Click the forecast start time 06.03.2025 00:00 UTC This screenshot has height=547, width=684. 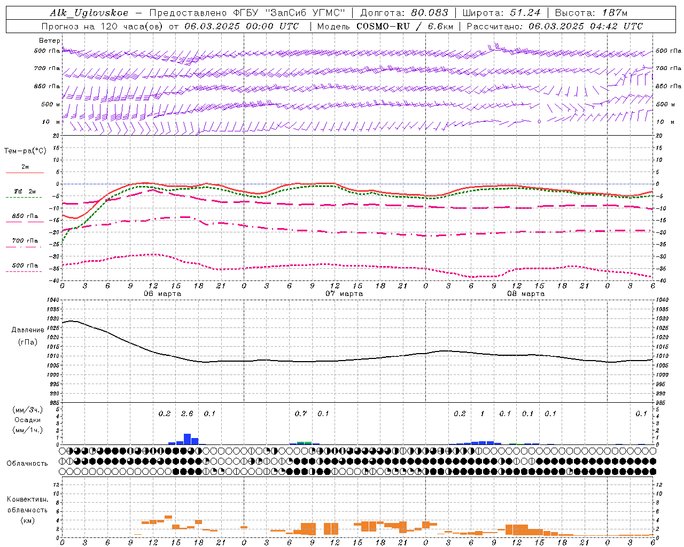point(242,26)
